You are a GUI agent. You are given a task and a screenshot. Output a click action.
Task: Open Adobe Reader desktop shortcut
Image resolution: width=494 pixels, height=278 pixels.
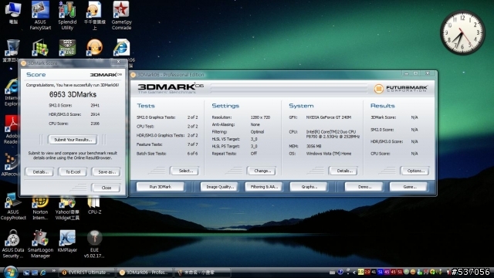coord(11,129)
